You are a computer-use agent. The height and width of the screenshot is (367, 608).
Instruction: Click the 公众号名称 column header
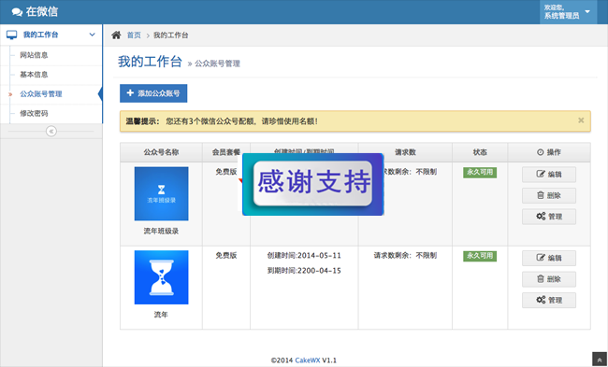[x=161, y=152]
